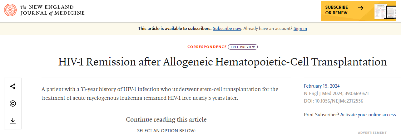Screen dimensions: 401x135
Task: Click the article summary paragraph
Action: coord(160,94)
